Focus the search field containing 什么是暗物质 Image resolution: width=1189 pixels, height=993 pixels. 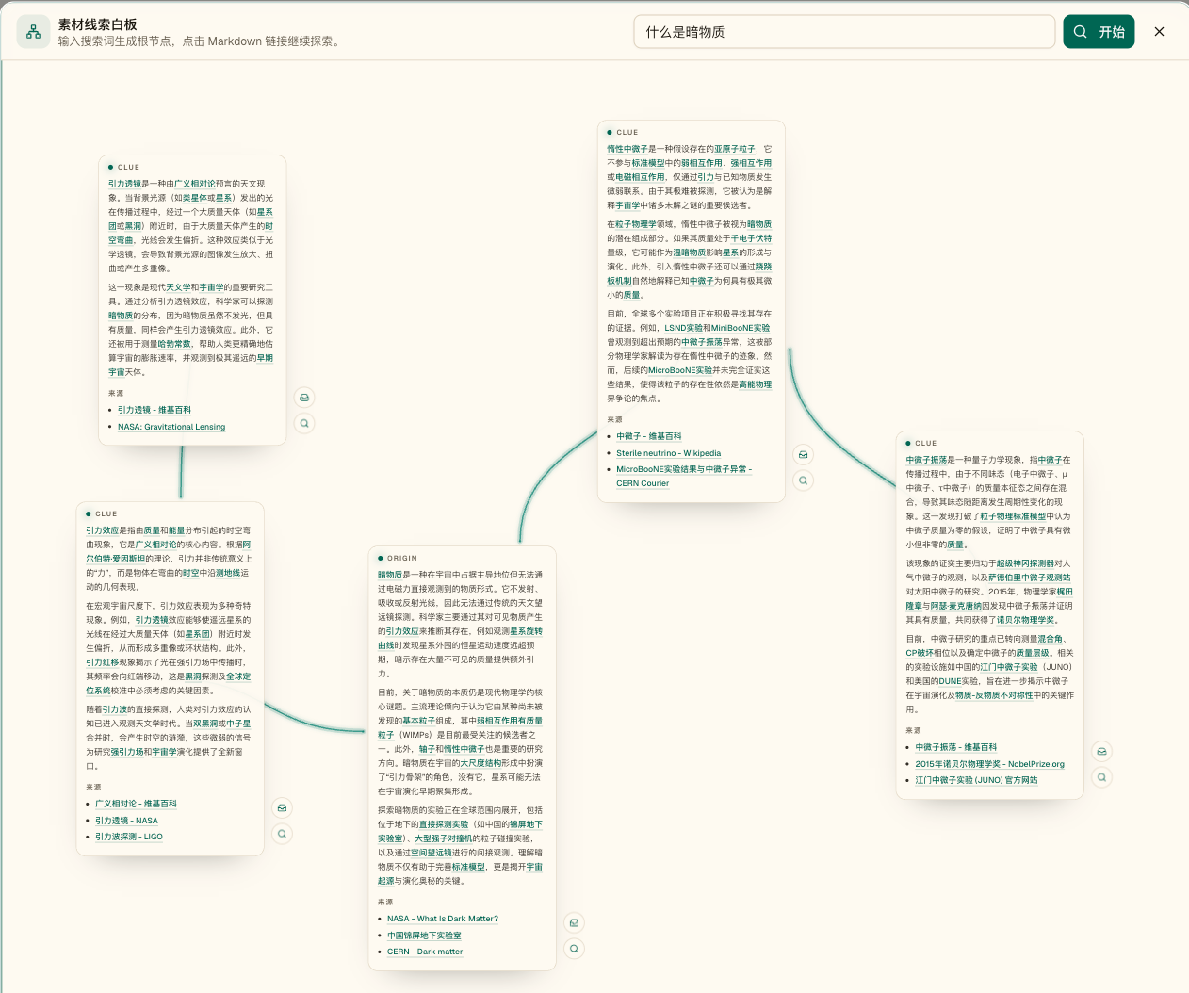(844, 32)
